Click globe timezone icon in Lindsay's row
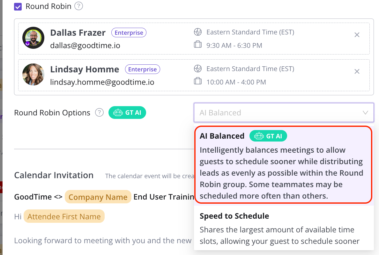Screen dimensions: 379x255 [198, 69]
